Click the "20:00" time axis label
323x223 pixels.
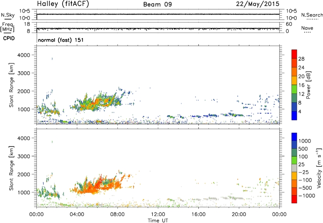point(239,215)
